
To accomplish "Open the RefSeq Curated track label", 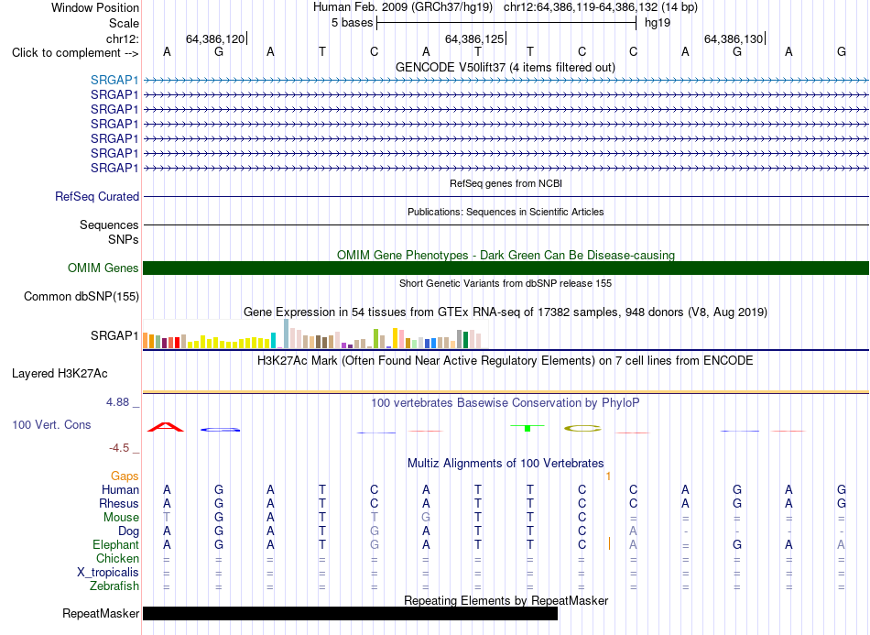I will (x=97, y=196).
